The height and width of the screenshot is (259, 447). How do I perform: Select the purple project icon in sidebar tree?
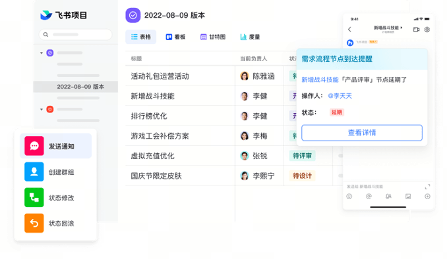point(50,53)
